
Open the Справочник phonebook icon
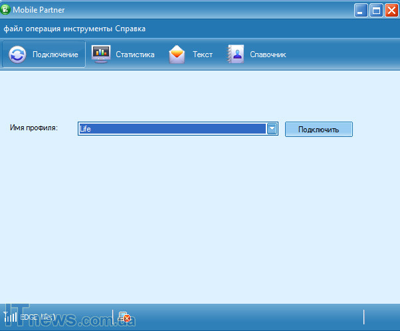point(235,54)
